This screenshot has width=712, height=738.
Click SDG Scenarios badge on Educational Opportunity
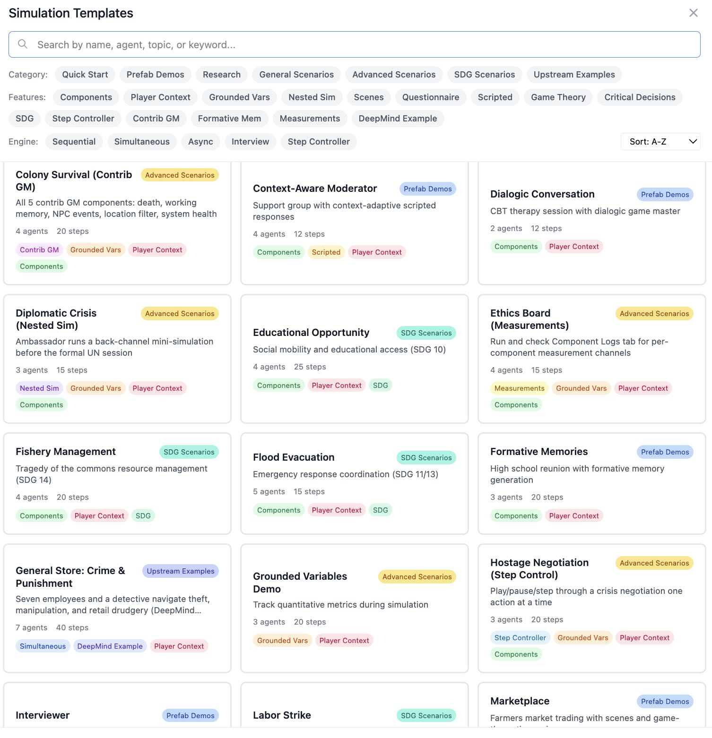coord(426,333)
